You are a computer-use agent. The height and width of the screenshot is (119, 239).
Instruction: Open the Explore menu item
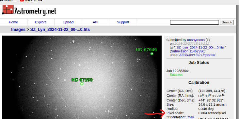pyautogui.click(x=41, y=22)
